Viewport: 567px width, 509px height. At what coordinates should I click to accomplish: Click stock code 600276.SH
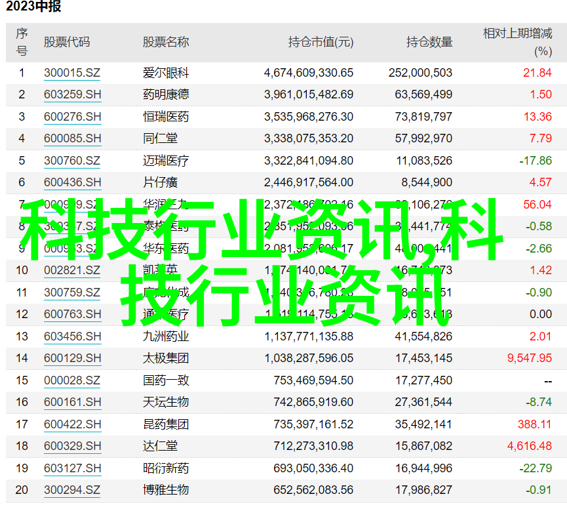(x=72, y=117)
